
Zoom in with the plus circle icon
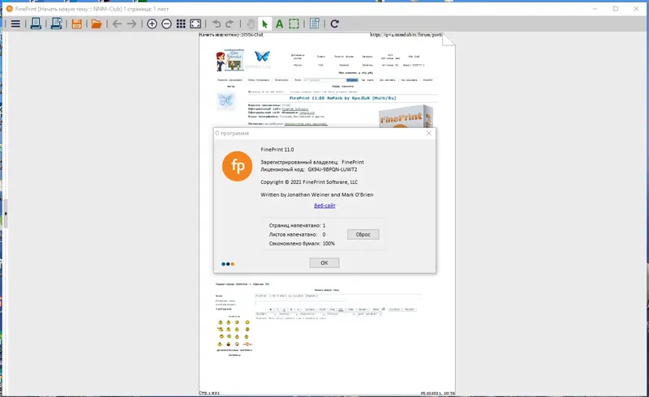point(152,24)
